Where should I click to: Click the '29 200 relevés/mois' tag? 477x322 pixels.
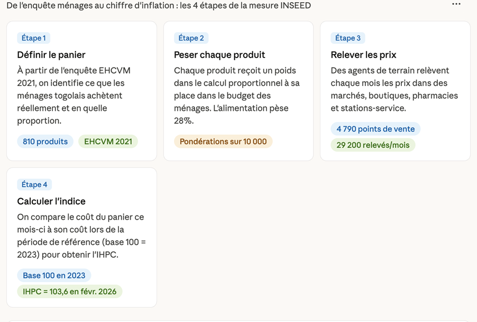(373, 145)
